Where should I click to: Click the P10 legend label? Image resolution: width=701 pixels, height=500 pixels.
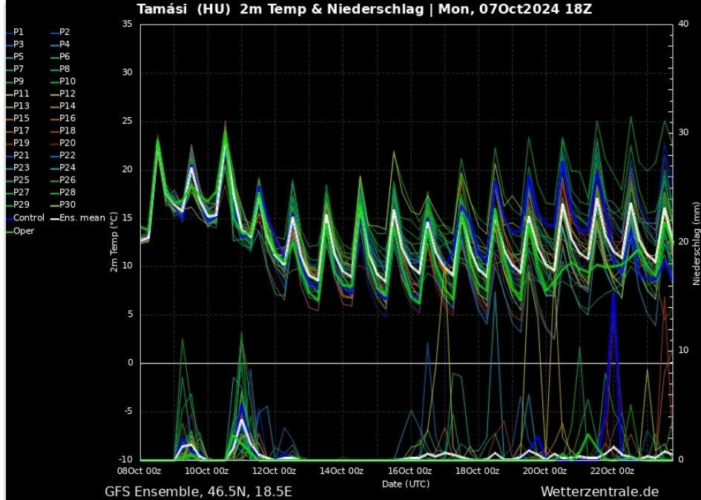68,82
